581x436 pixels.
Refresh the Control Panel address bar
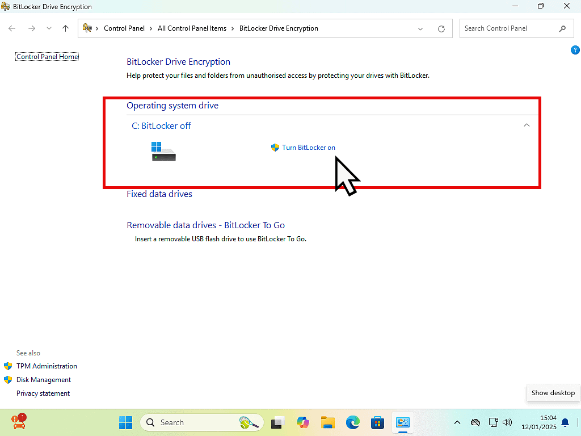441,28
